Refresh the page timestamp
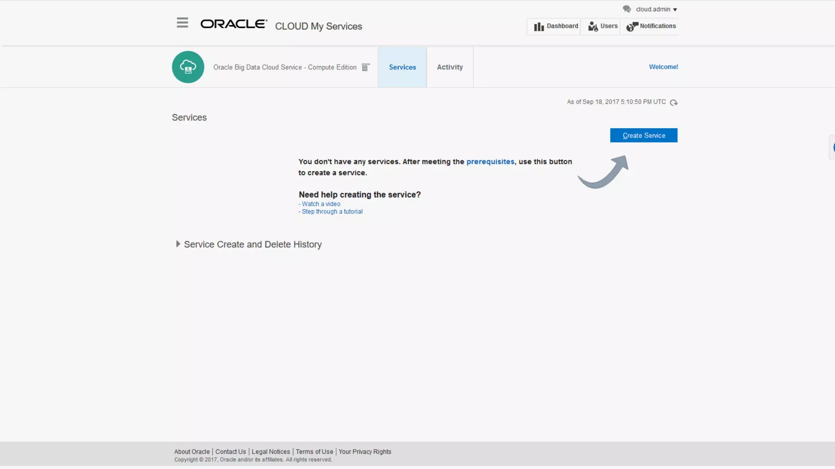Image resolution: width=835 pixels, height=469 pixels. [674, 103]
